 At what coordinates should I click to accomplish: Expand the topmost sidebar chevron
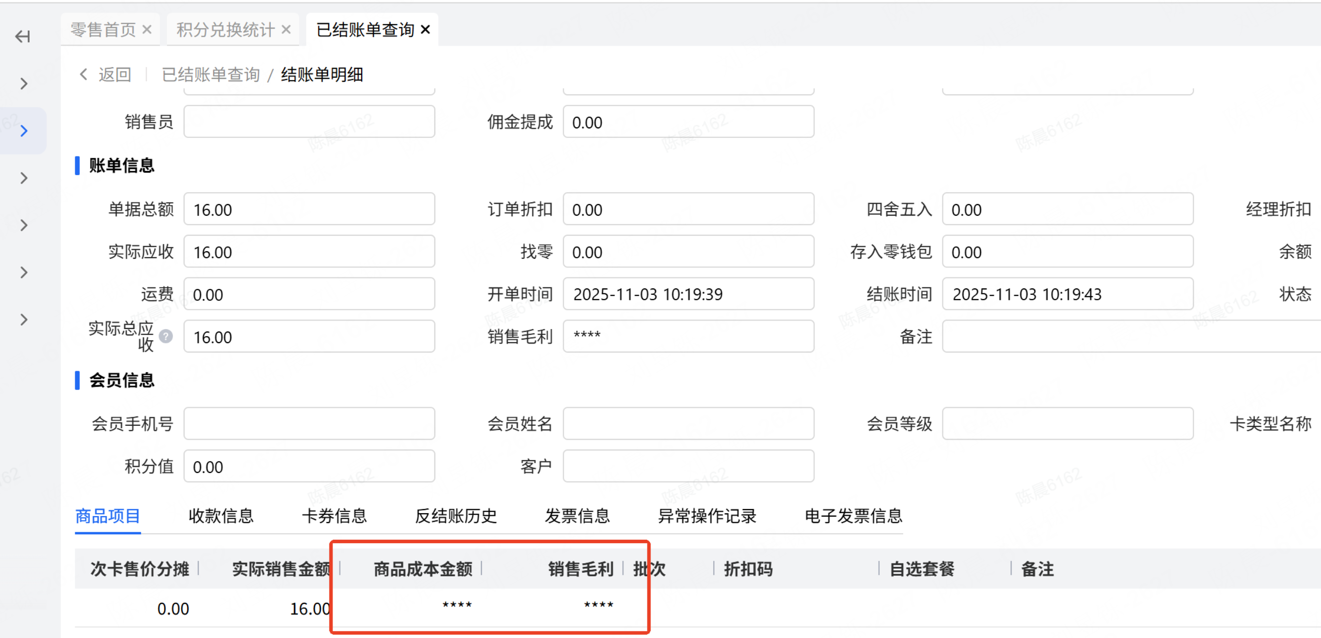click(24, 84)
